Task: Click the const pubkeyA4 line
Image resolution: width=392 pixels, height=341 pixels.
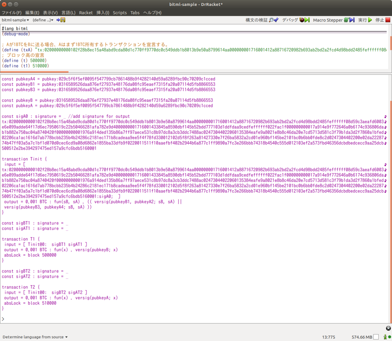Action: pyautogui.click(x=108, y=79)
